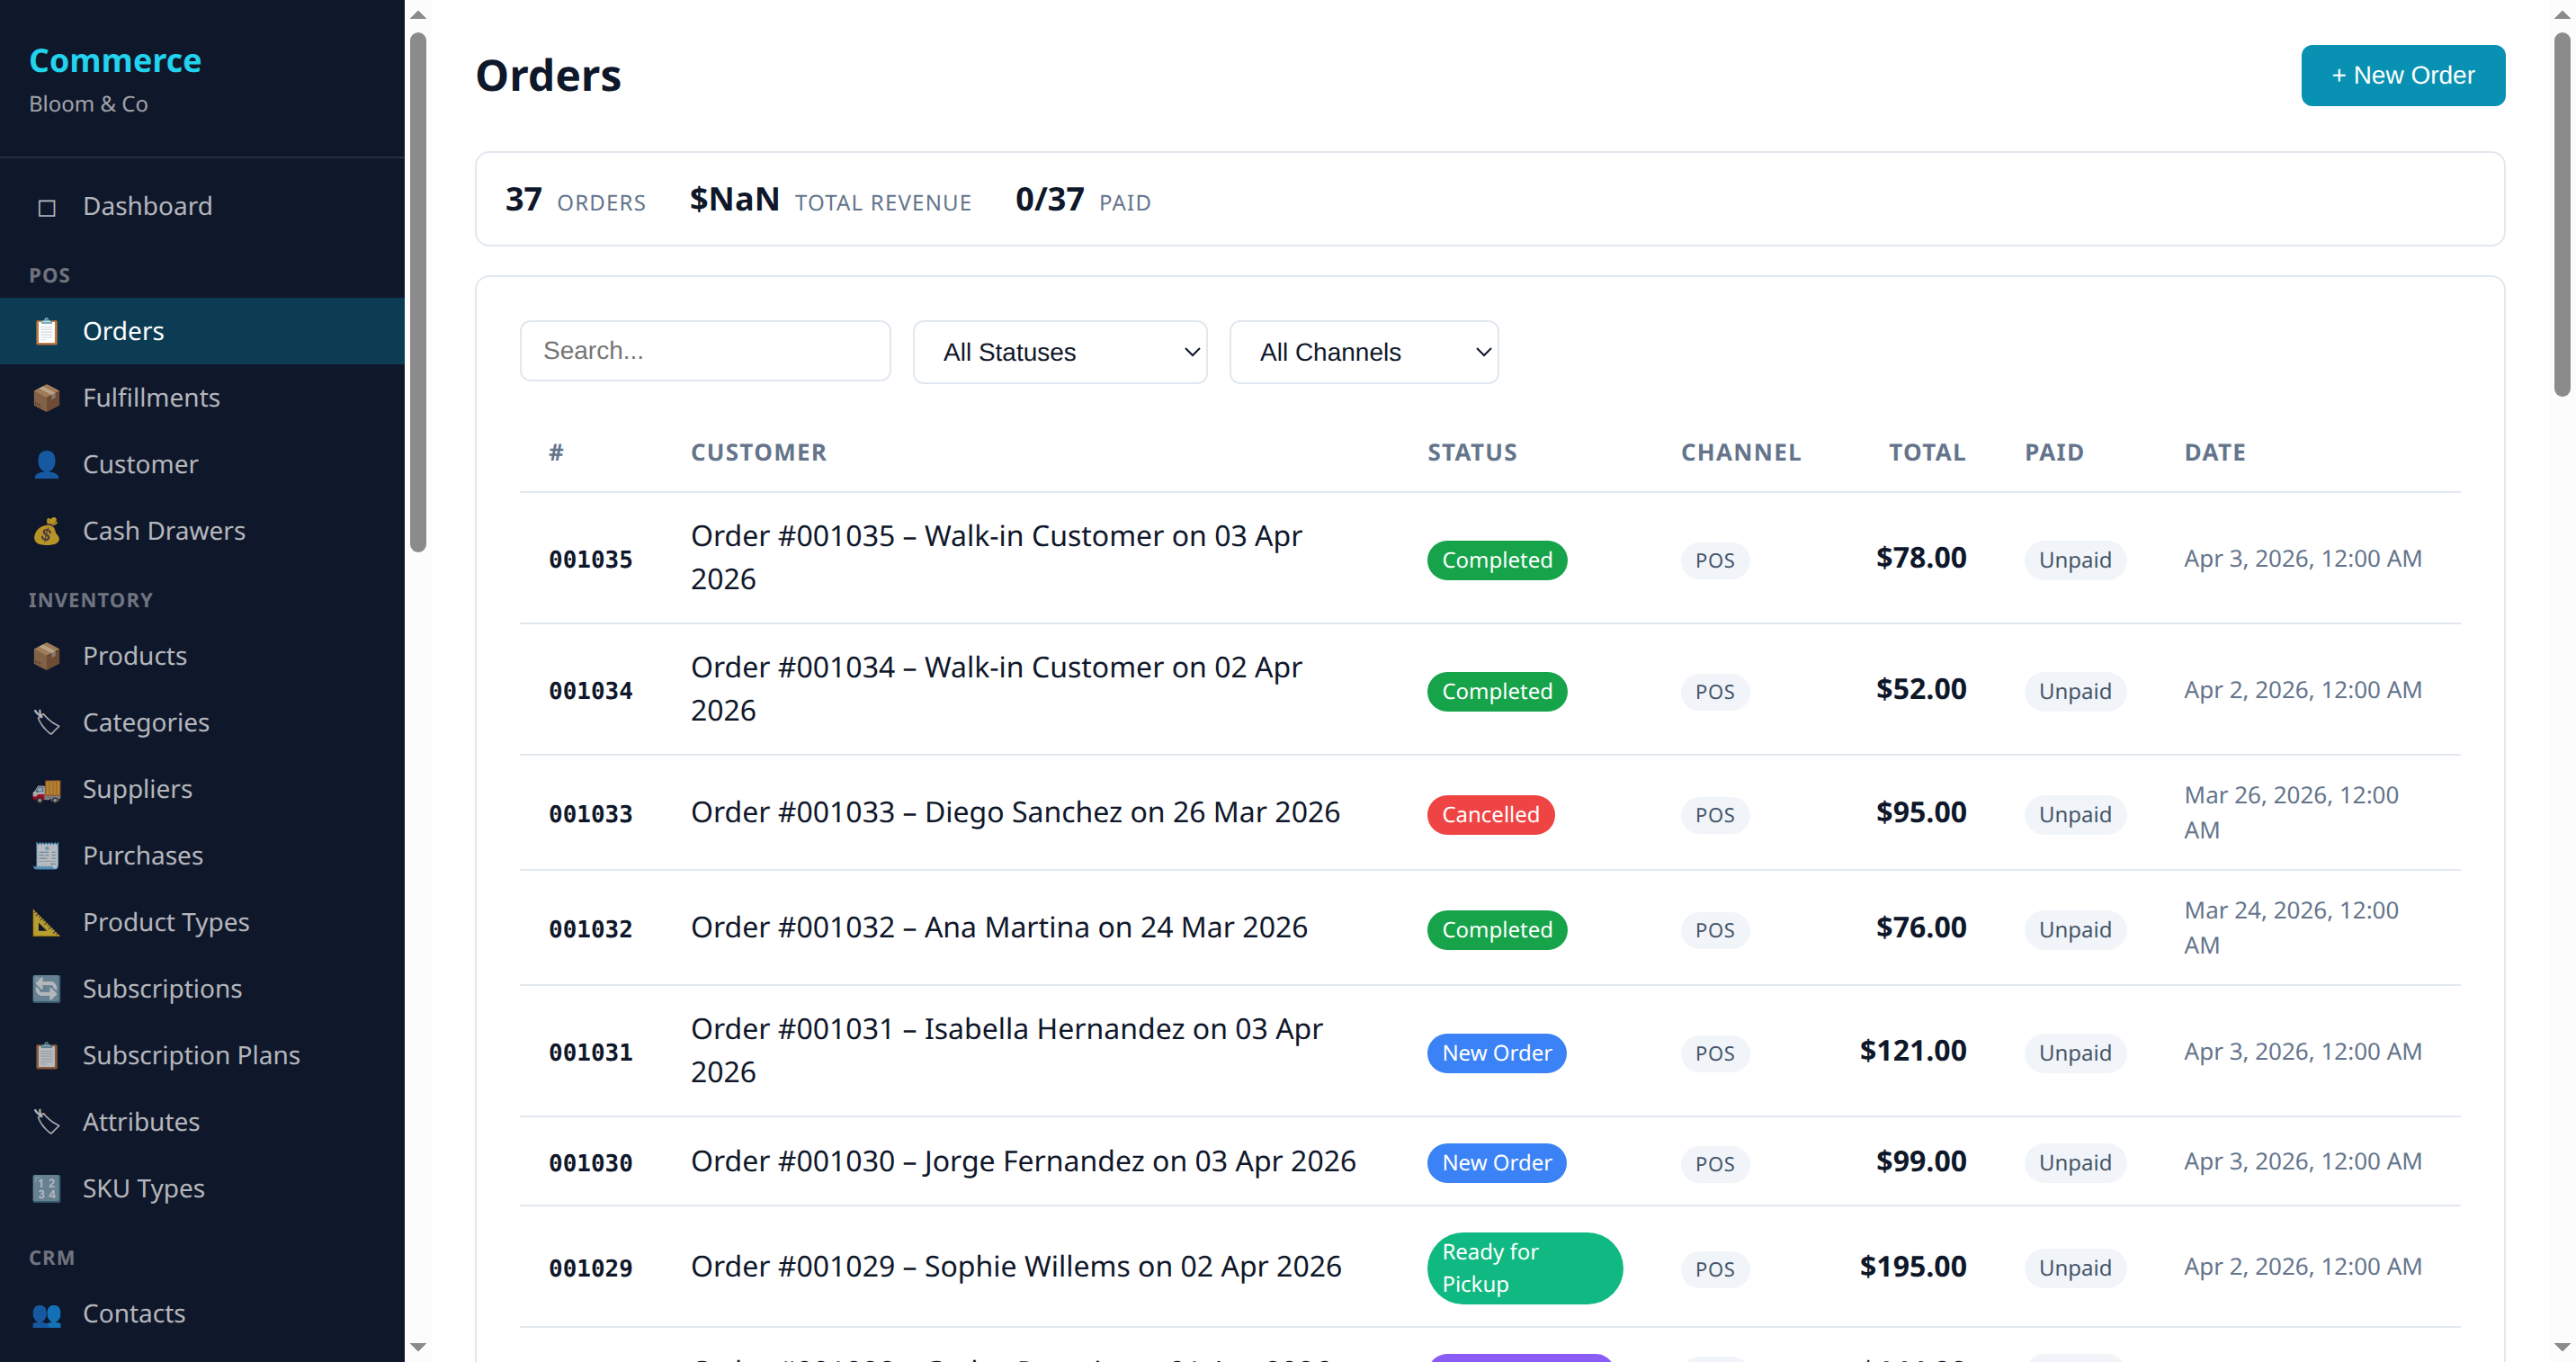Open the All Channels dropdown
The image size is (2576, 1362).
(1364, 351)
